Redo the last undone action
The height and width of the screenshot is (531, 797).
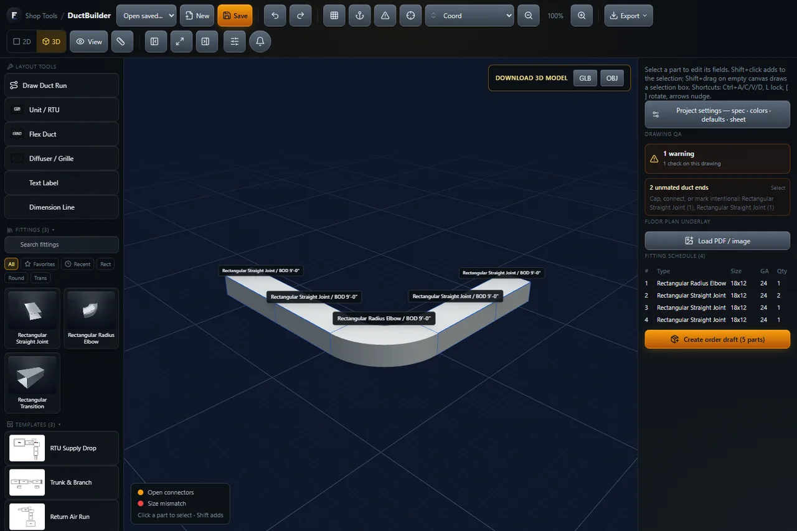(300, 16)
